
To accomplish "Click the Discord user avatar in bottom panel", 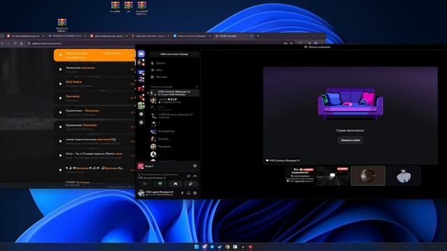I will [x=141, y=193].
